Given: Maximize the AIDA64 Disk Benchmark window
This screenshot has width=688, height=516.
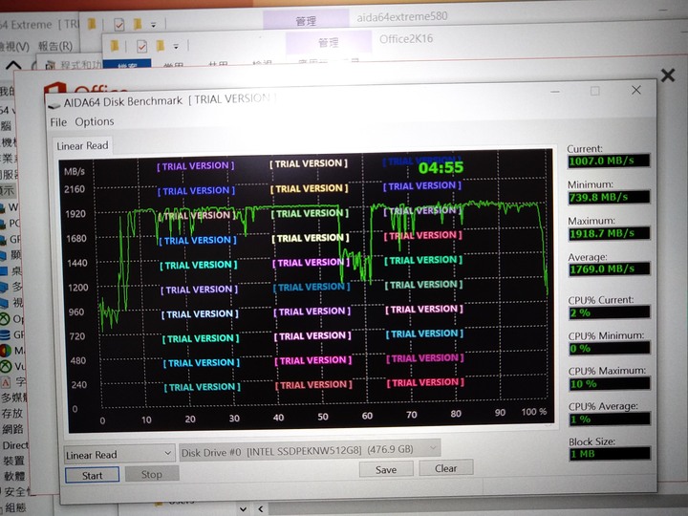Looking at the screenshot, I should 595,91.
